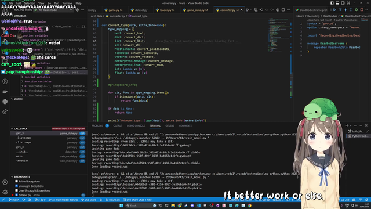Open DEBUG CONSOLE panel tab
The image size is (371, 209).
(136, 125)
